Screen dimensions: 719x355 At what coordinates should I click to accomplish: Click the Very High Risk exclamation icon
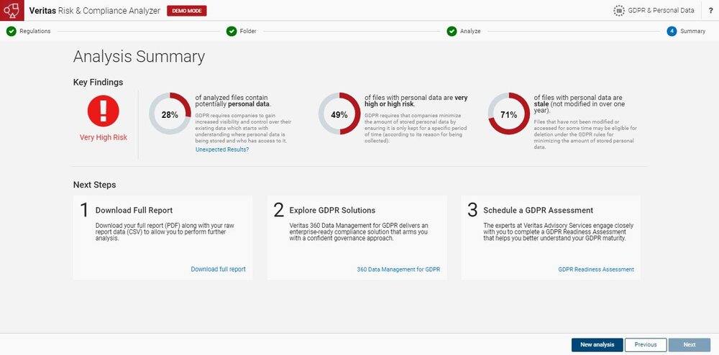(x=103, y=111)
